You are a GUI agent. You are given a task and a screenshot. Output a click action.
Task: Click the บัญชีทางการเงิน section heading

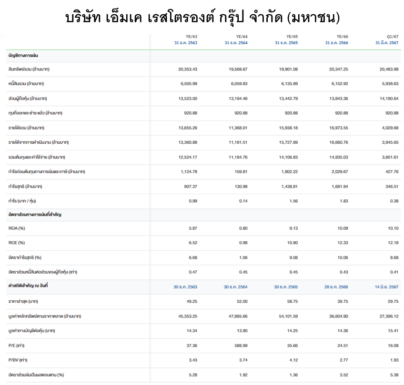[x=23, y=56]
